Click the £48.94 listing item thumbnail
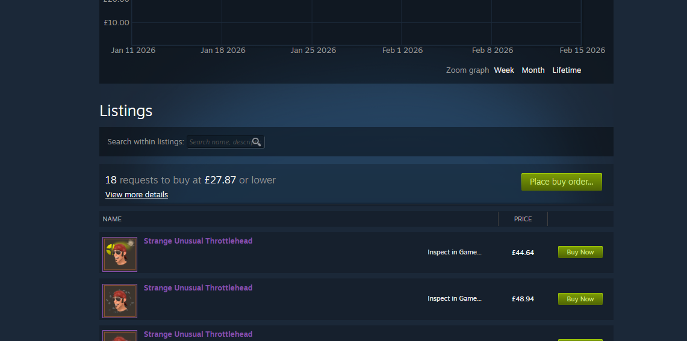Image resolution: width=687 pixels, height=341 pixels. click(x=120, y=301)
